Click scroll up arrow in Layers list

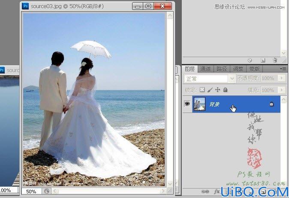coord(283,100)
